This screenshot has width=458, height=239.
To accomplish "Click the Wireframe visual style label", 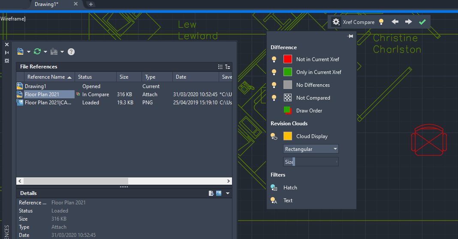I will [12, 19].
